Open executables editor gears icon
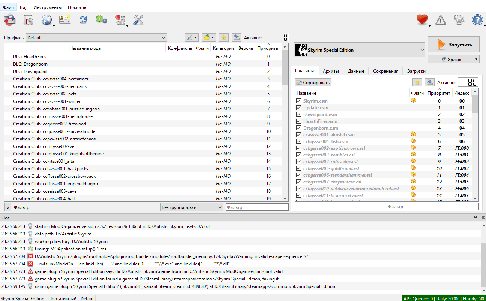 coord(101,20)
